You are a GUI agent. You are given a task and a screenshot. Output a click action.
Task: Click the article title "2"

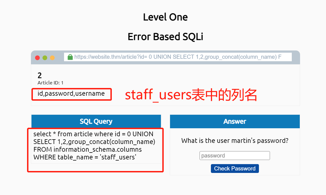click(x=39, y=75)
